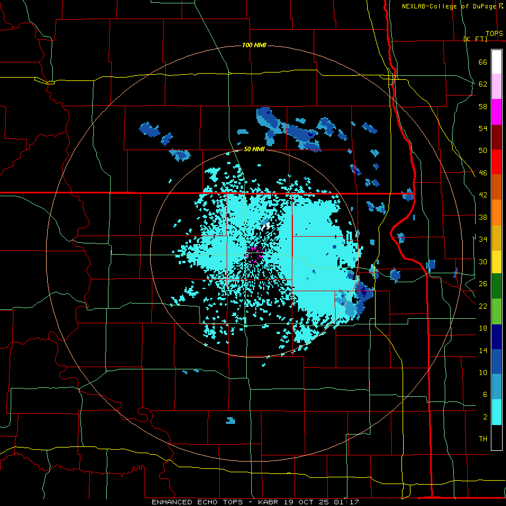The height and width of the screenshot is (506, 506).
Task: Click the legend value 6
Action: 485,395
